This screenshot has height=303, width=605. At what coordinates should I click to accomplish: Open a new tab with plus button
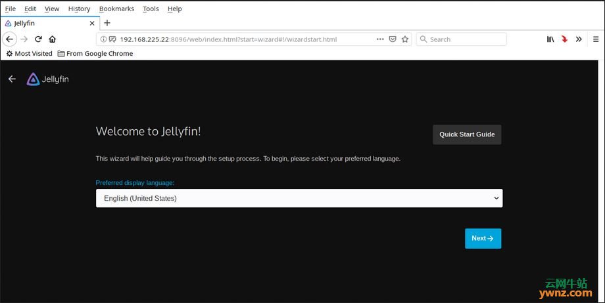(x=107, y=23)
